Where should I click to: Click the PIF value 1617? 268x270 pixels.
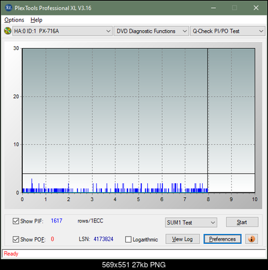[x=57, y=221]
